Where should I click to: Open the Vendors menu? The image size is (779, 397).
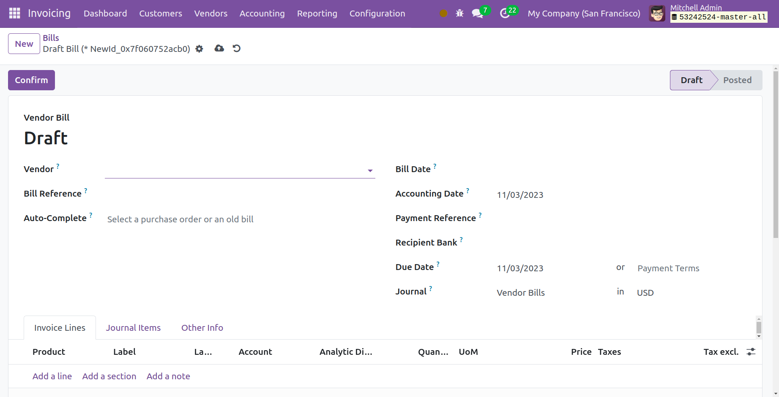210,14
